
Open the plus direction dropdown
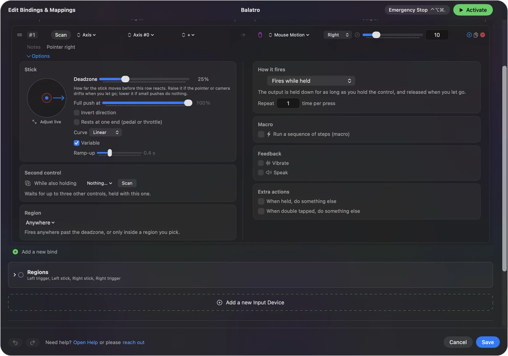point(188,35)
